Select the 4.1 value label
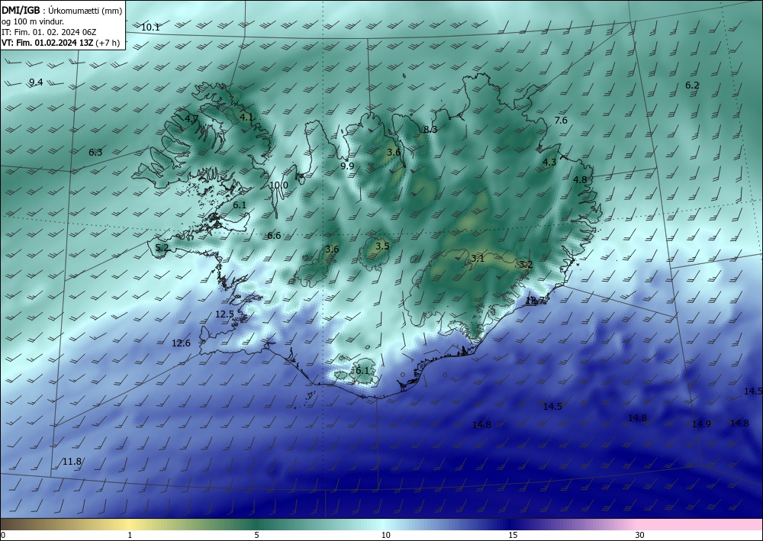 [x=246, y=117]
